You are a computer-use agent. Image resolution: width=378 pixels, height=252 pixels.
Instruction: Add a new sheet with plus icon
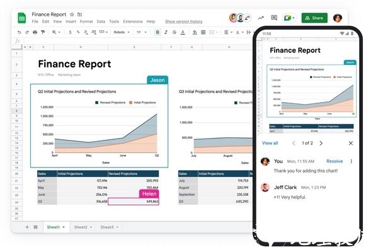[x=27, y=227]
